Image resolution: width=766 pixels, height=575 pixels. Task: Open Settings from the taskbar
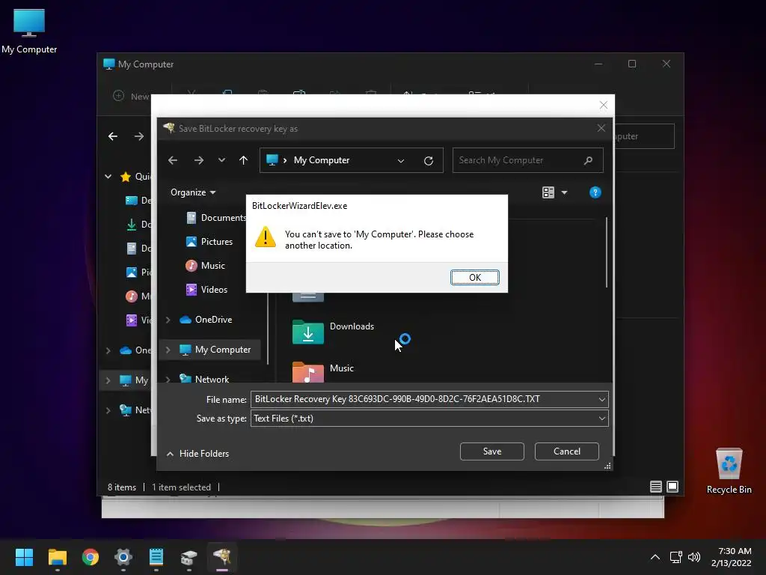click(x=123, y=557)
